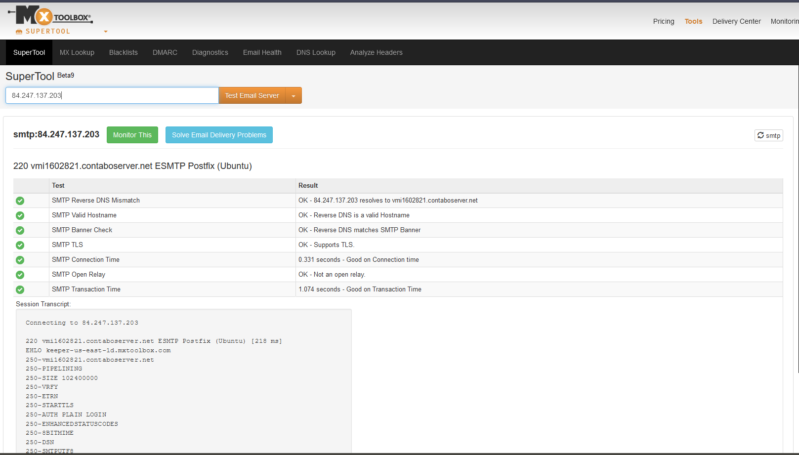Image resolution: width=799 pixels, height=455 pixels.
Task: Click transcript line '250-DSN'
Action: tap(40, 443)
